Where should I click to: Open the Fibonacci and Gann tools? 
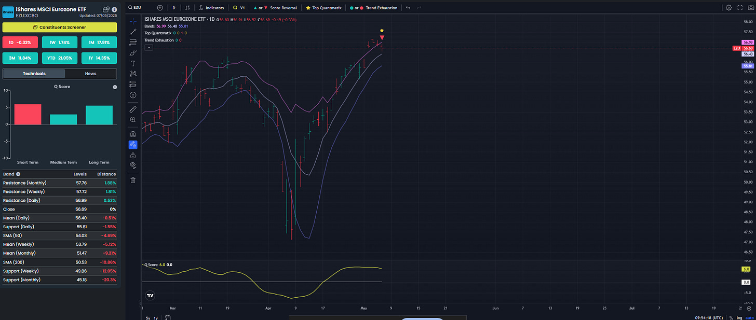pyautogui.click(x=133, y=42)
